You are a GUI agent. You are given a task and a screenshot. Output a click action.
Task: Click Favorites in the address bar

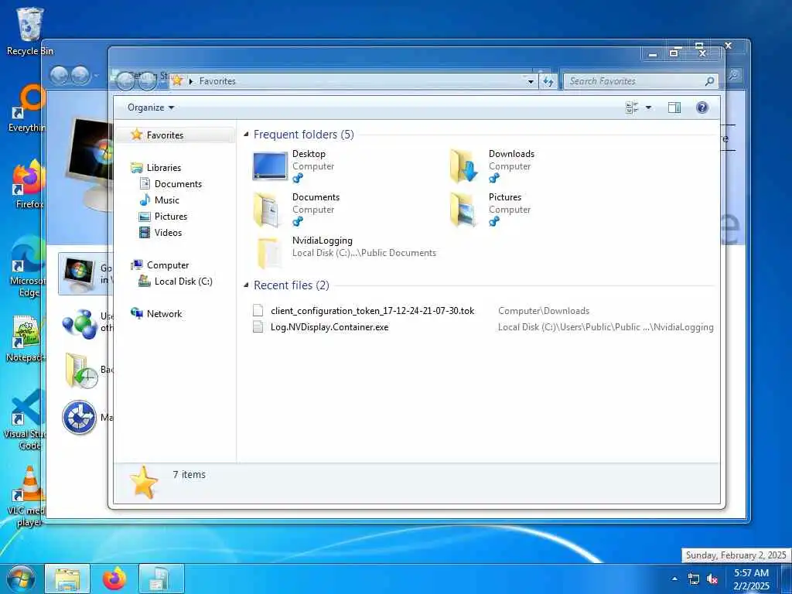pos(217,80)
